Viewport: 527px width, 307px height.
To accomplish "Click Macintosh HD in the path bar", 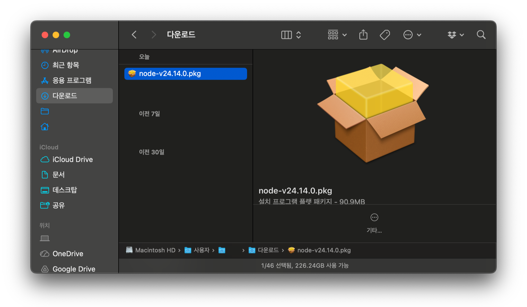I will [x=155, y=250].
